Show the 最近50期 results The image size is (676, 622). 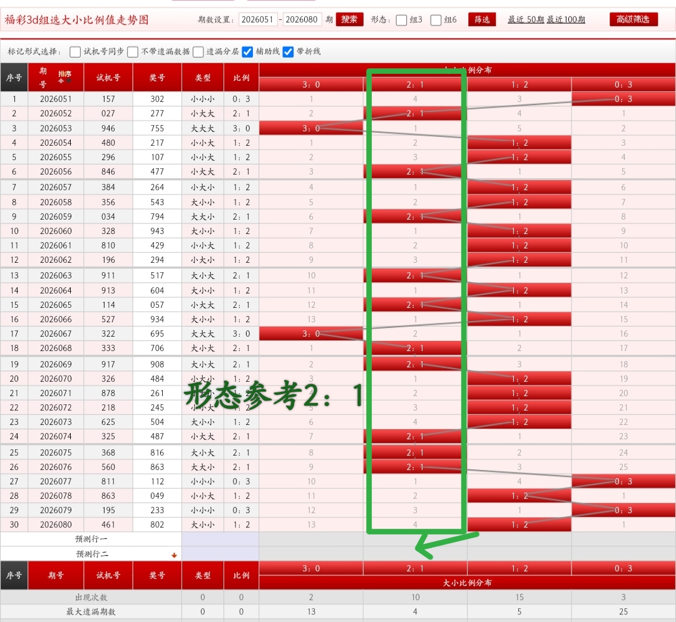pos(526,20)
